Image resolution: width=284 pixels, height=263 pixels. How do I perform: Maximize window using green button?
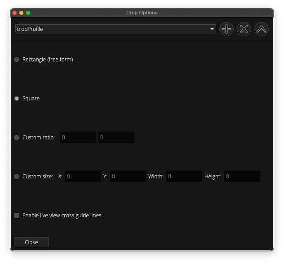[x=28, y=13]
